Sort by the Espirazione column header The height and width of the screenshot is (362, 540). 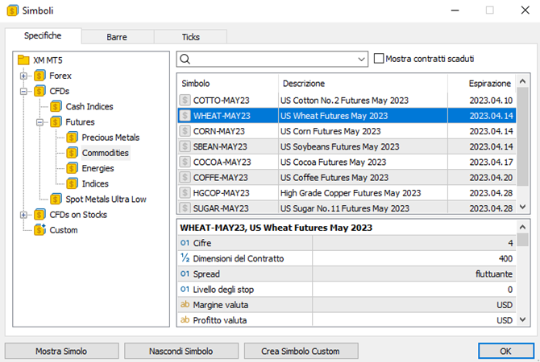coord(482,84)
